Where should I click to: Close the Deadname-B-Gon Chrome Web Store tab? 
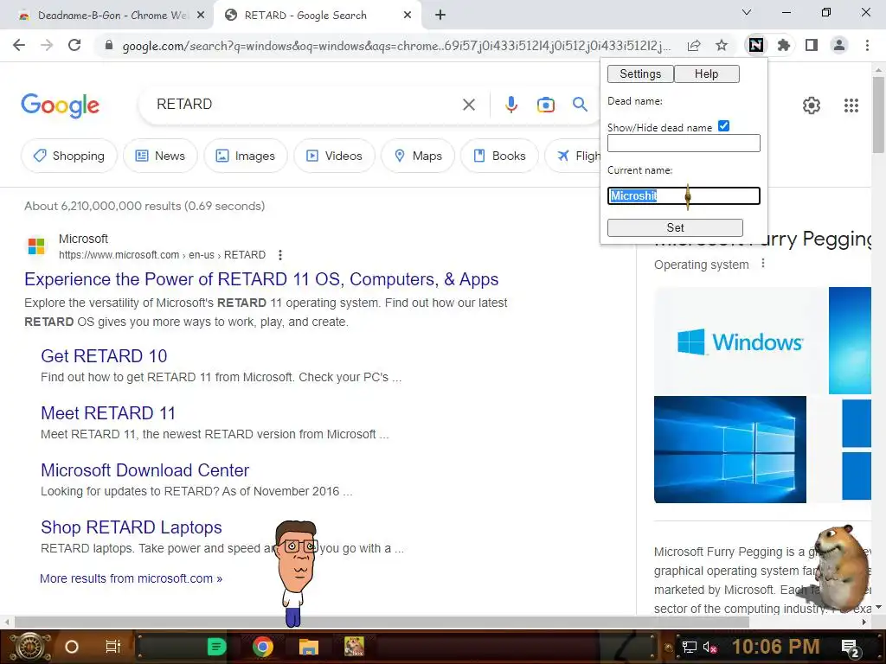pyautogui.click(x=201, y=16)
